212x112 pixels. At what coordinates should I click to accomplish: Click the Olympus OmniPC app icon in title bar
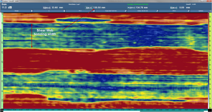click(x=1, y=1)
